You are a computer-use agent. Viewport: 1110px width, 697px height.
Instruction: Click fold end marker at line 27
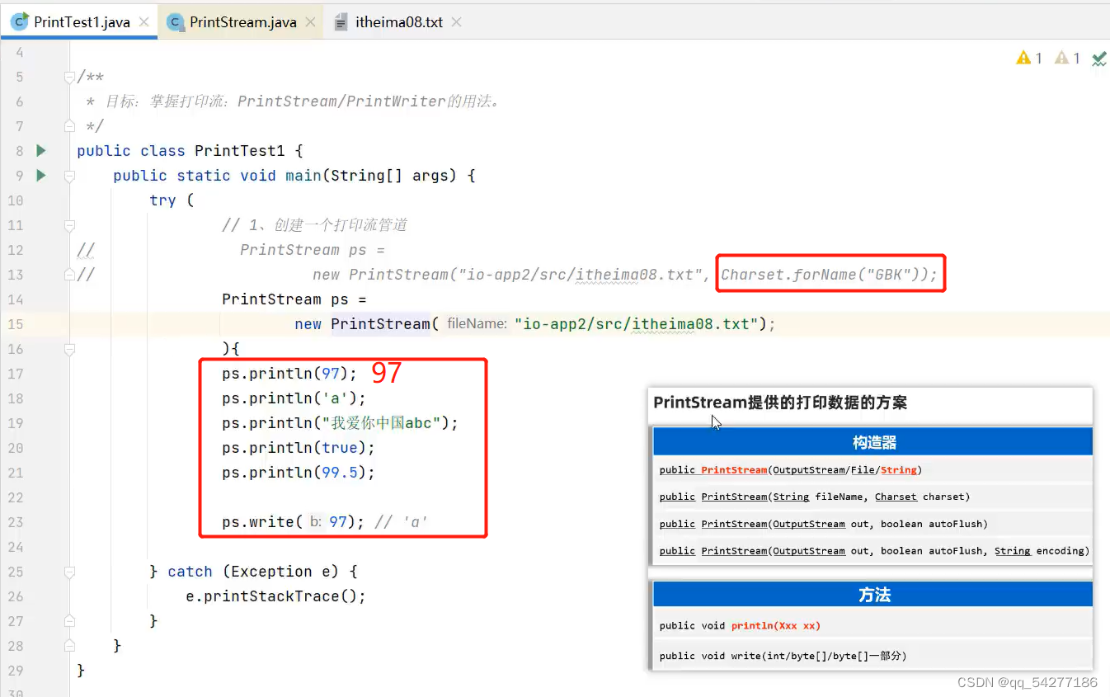[x=69, y=621]
